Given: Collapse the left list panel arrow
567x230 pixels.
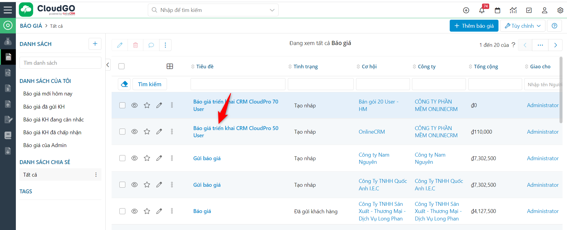Looking at the screenshot, I should click(x=108, y=65).
